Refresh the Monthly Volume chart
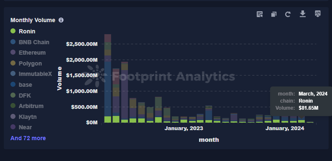Screen dimensions: 332x161 coord(288,14)
